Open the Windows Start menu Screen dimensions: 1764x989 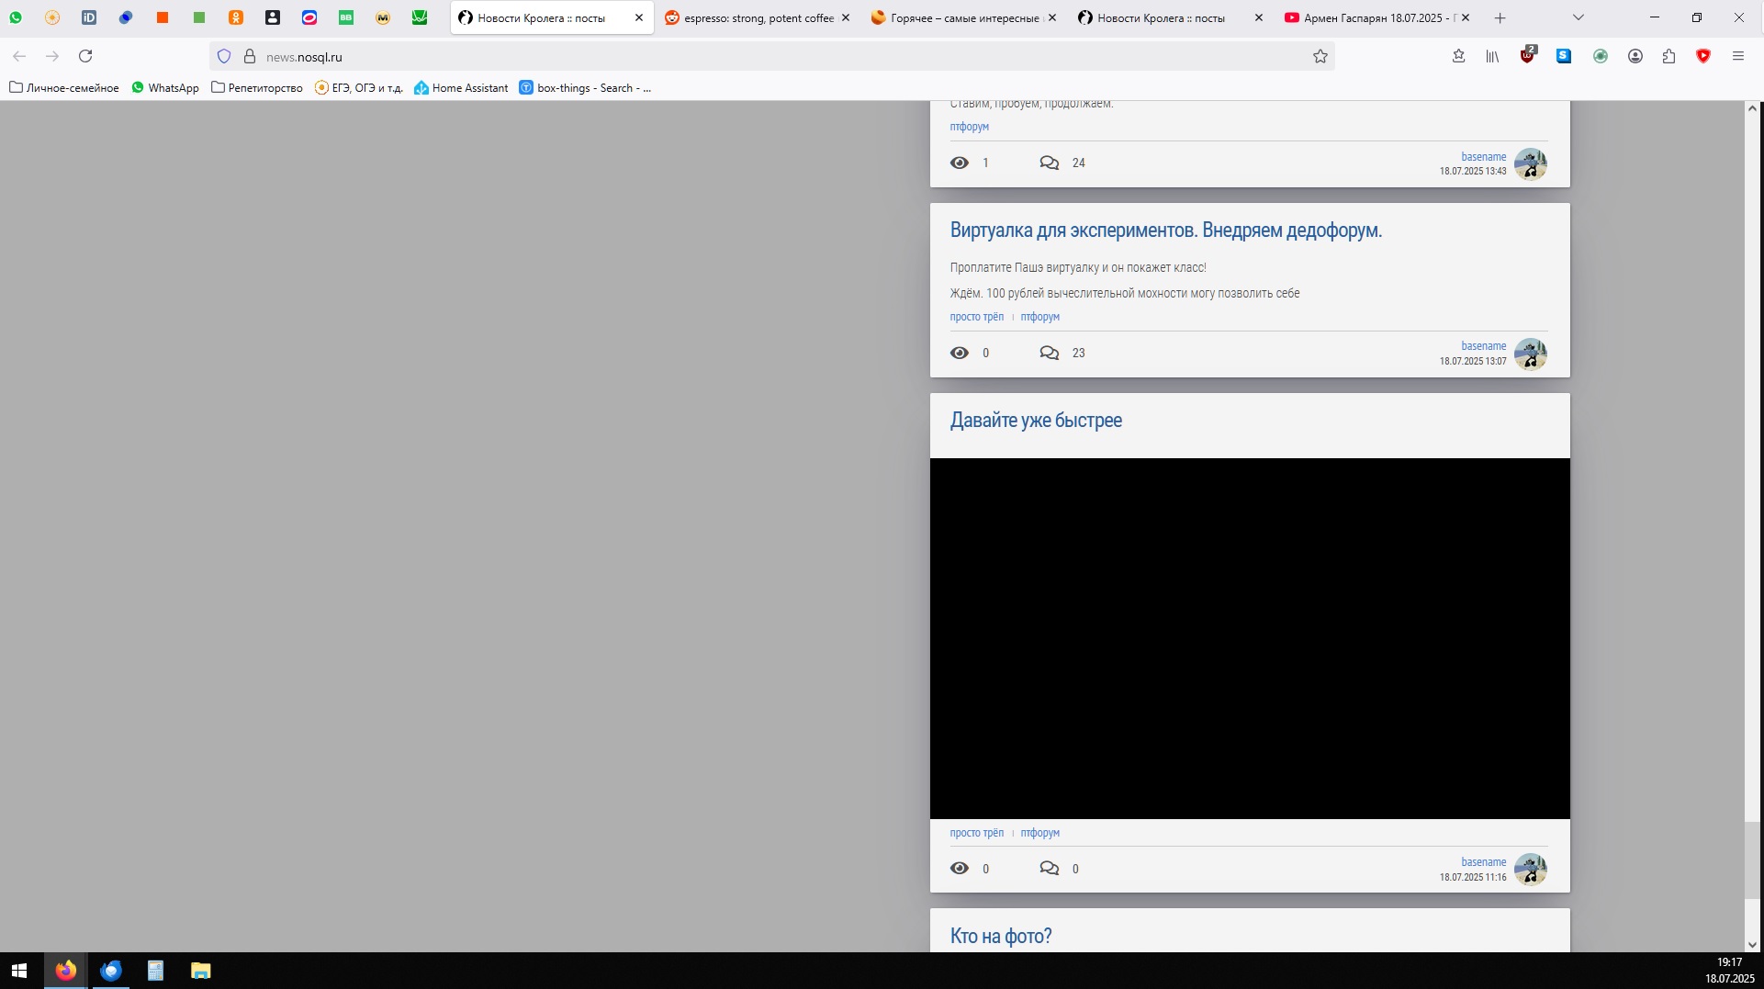click(x=19, y=970)
